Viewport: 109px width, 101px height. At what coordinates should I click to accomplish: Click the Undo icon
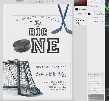click(x=89, y=2)
